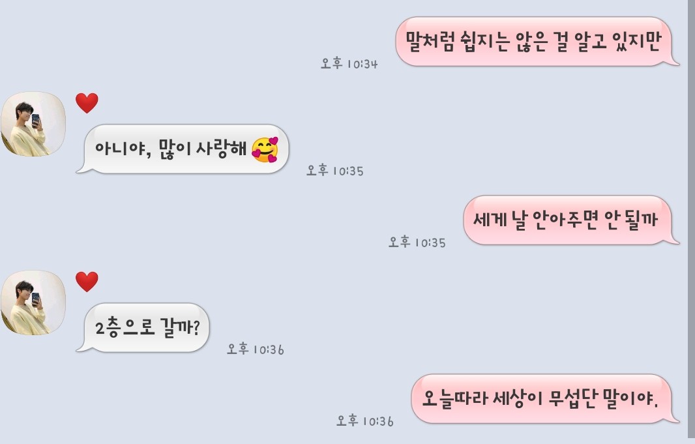Click 오후 10:35 timestamp beside 세게 날 message
This screenshot has width=695, height=444.
(417, 243)
